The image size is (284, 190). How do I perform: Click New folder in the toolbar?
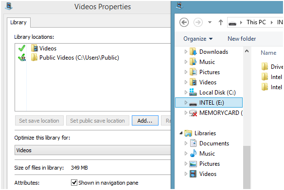[242, 39]
